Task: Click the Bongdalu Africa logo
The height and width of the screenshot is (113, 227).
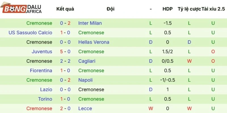Action: [x=22, y=9]
